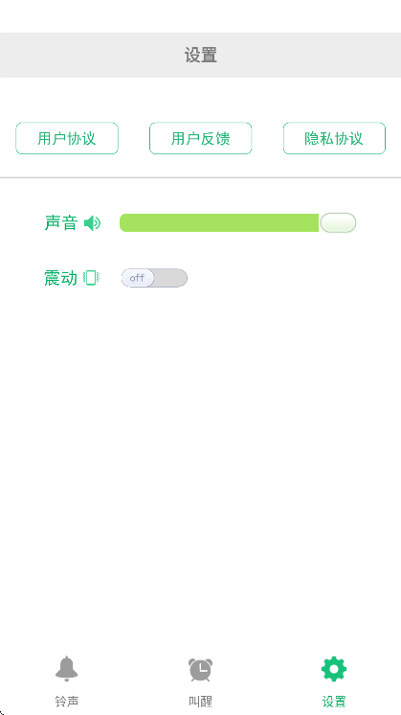401x715 pixels.
Task: Open the bell icon for ringtones
Action: pos(67,669)
